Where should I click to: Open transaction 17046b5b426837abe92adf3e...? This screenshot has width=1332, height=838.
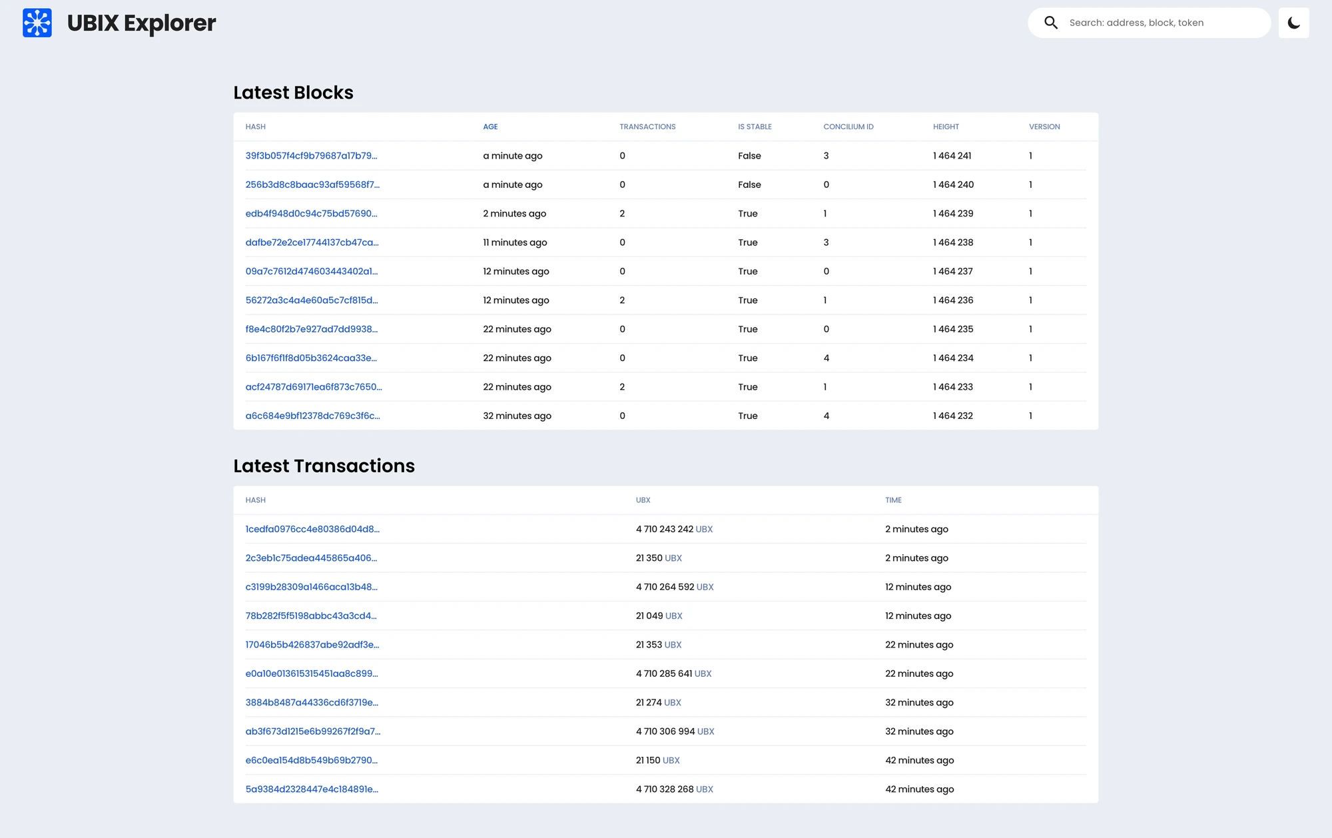pos(312,645)
